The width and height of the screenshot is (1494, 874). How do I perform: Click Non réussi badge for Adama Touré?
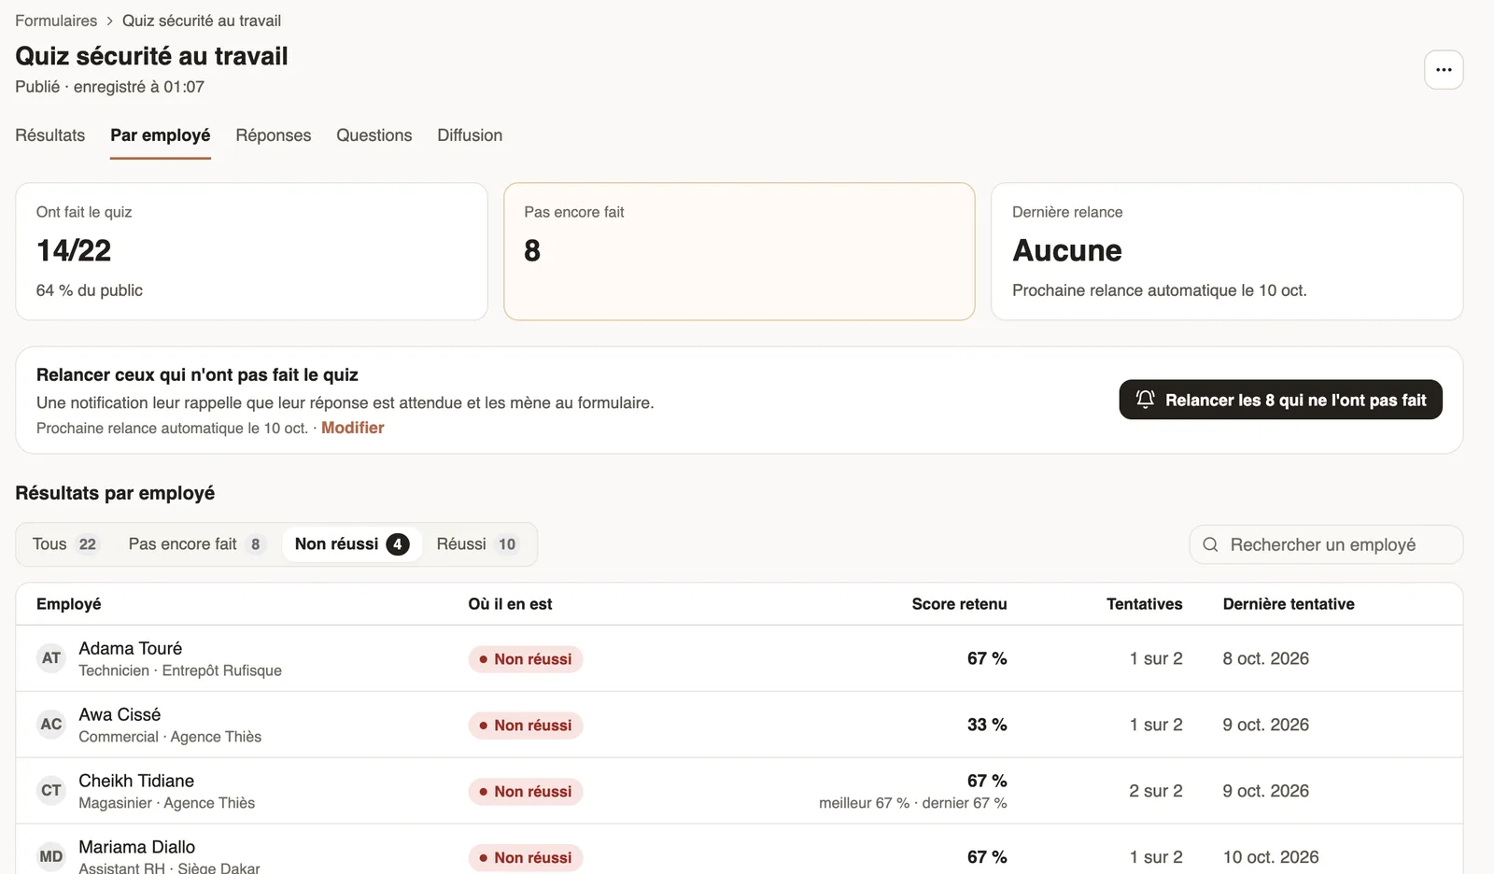pyautogui.click(x=526, y=659)
